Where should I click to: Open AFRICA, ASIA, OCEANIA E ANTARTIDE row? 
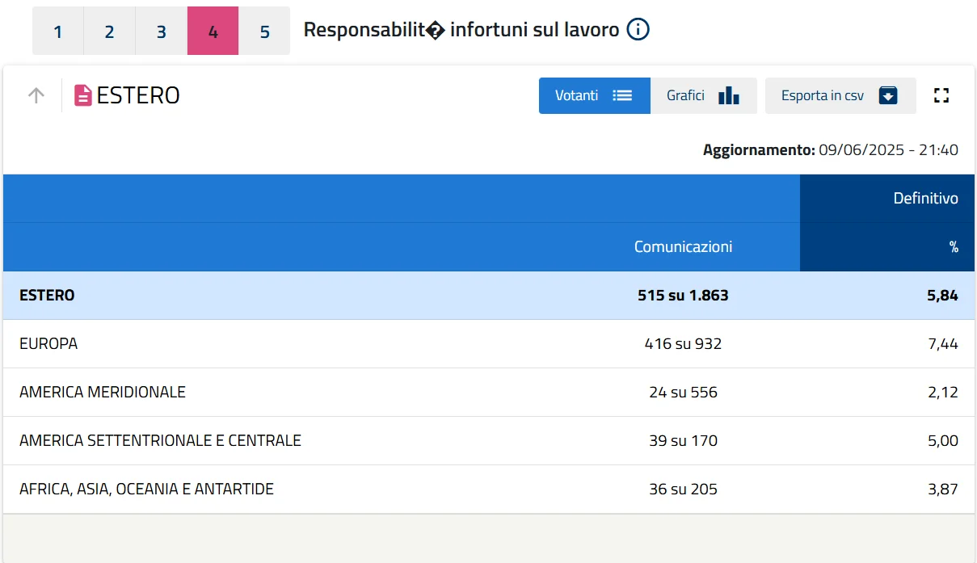146,489
